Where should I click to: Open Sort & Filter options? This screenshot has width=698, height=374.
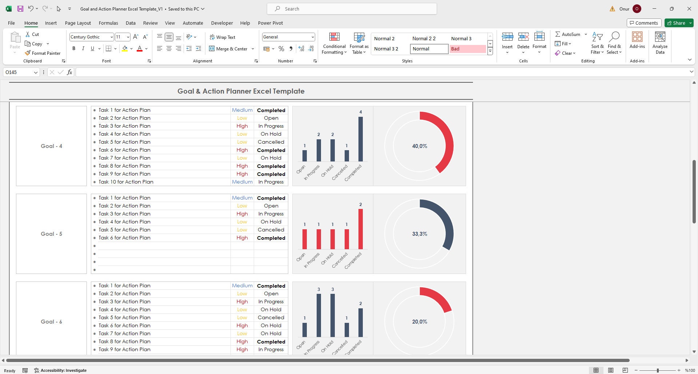coord(597,42)
